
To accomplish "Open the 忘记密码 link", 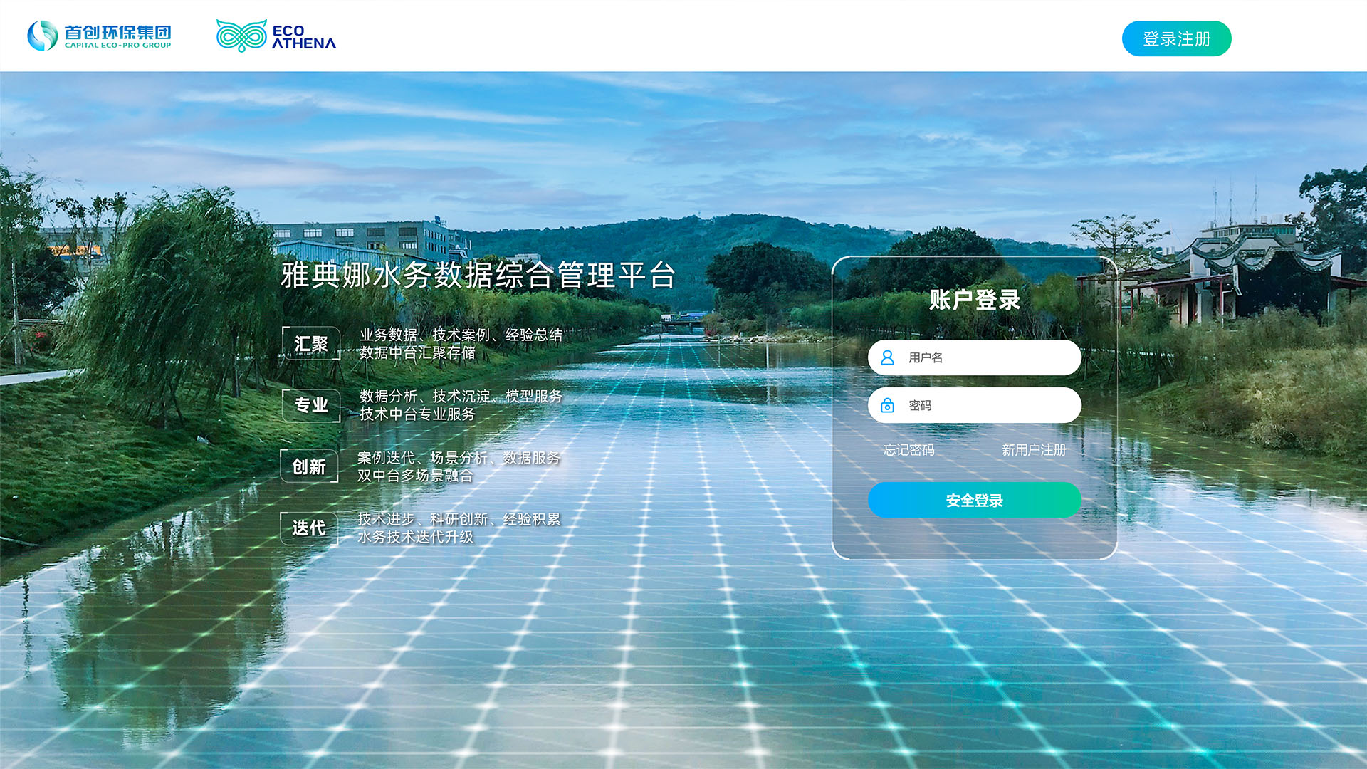I will 908,450.
